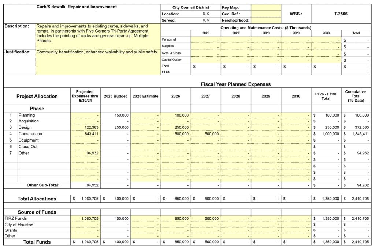Click the Total Allocations row label
Image resolution: width=375 pixels, height=249 pixels.
coord(37,199)
